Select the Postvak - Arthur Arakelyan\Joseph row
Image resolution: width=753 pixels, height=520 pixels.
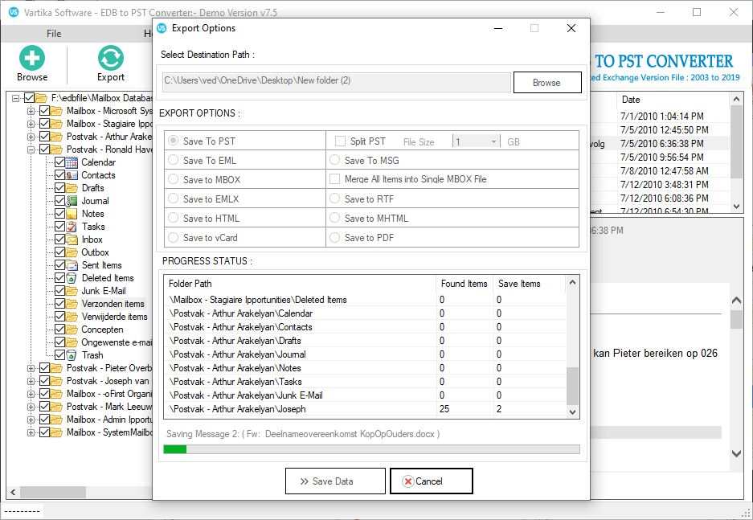(366, 409)
